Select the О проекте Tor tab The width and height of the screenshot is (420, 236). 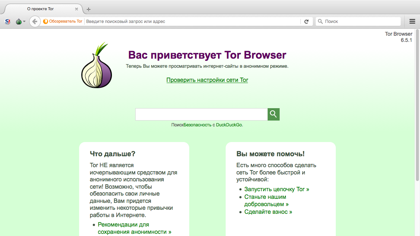[40, 9]
